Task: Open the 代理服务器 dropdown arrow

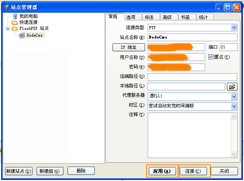Action: (x=234, y=97)
